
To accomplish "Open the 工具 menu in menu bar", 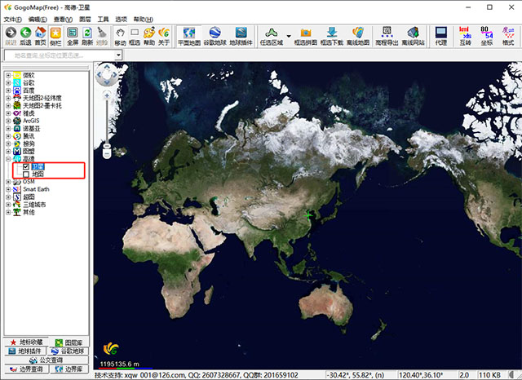I will [103, 18].
